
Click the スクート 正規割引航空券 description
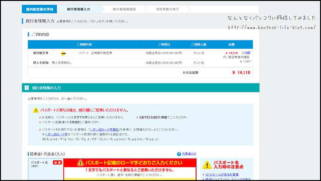pos(95,53)
